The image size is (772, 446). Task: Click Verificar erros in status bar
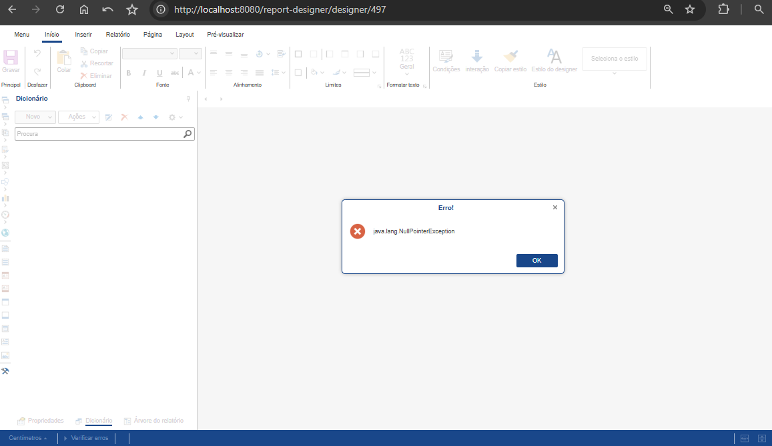86,437
